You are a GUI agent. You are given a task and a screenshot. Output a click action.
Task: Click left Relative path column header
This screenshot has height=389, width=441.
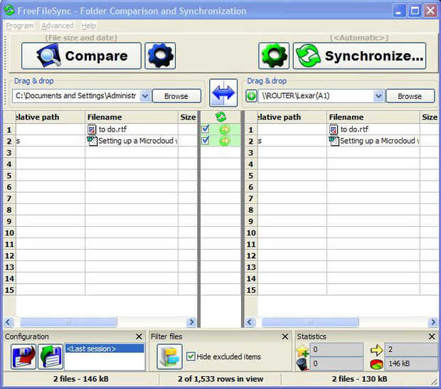(51, 117)
